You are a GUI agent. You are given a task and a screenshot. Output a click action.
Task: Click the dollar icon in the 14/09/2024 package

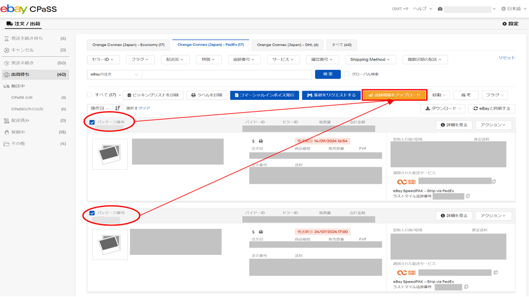(x=253, y=141)
